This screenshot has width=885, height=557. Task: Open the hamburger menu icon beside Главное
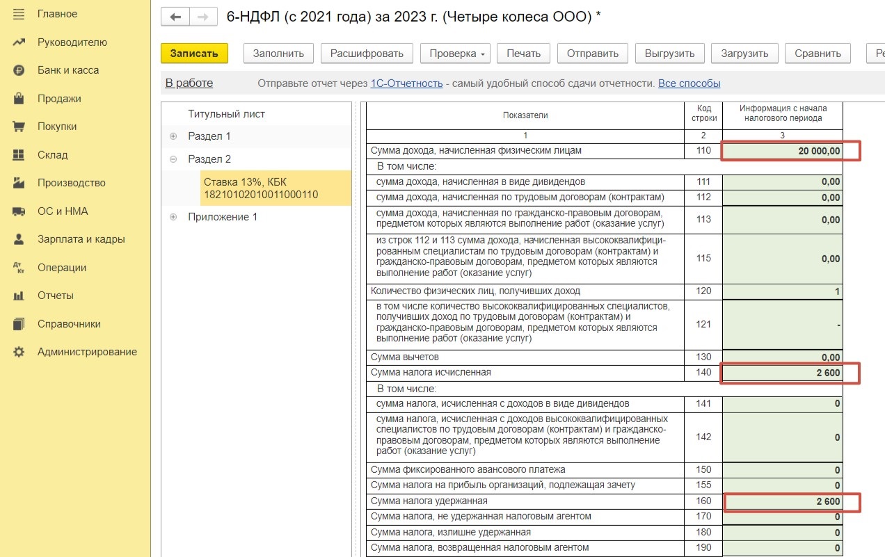(19, 14)
